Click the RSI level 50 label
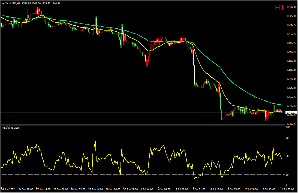Screen dimensions: 298x193 (287, 156)
